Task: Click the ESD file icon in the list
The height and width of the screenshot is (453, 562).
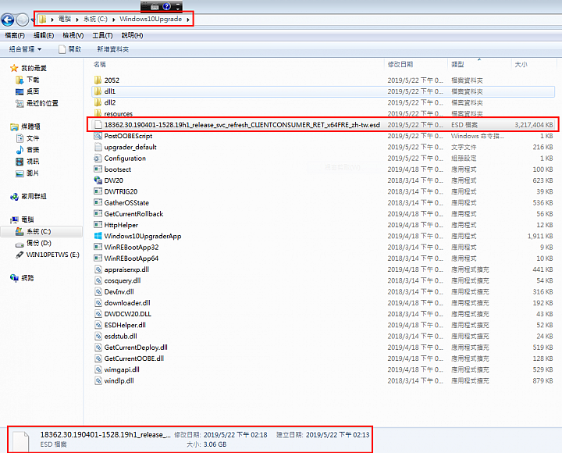Action: 98,124
